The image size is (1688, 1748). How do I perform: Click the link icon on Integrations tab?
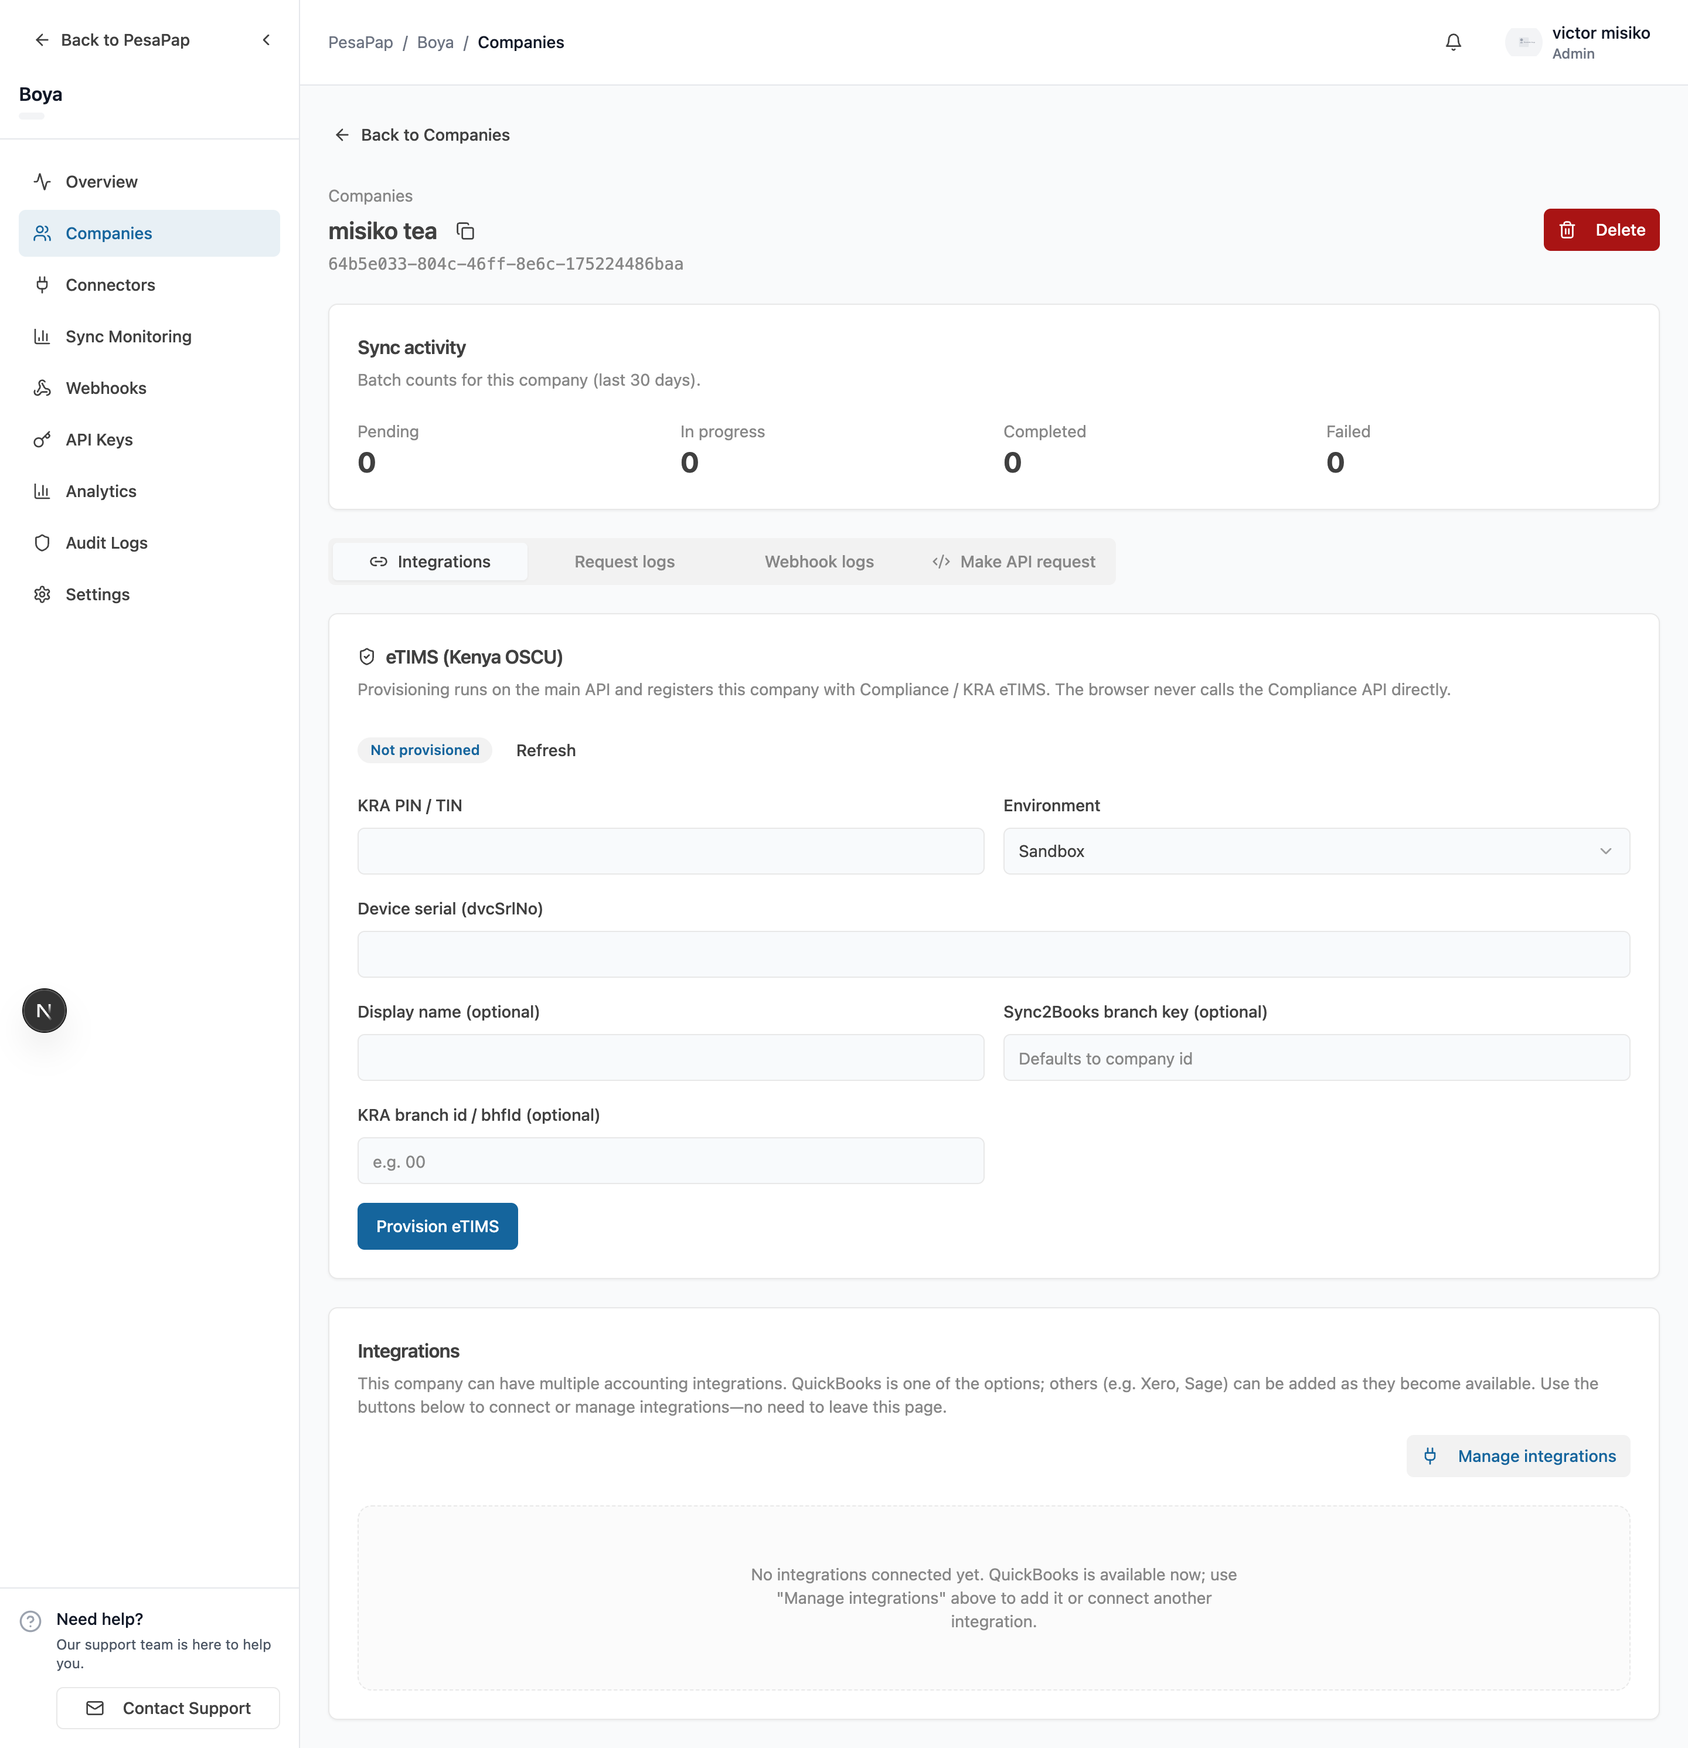(x=378, y=562)
